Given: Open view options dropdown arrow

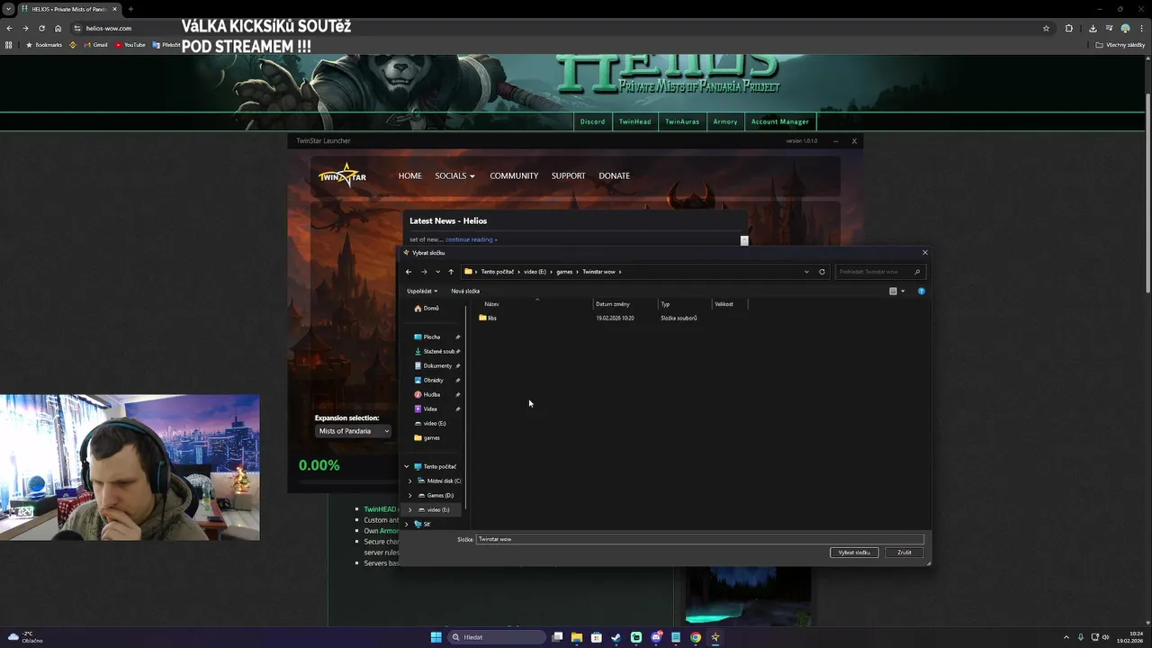Looking at the screenshot, I should click(903, 291).
